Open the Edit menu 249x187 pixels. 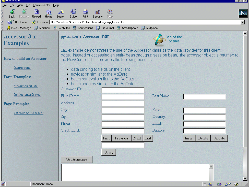12,5
